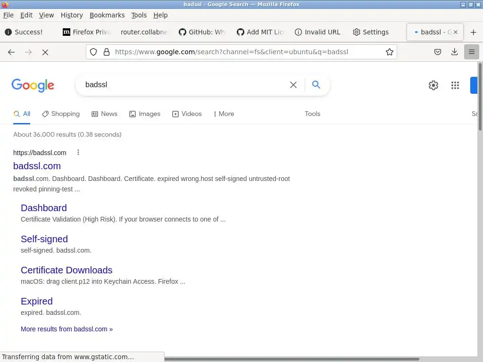Open the Edit menu
483x362 pixels.
[x=26, y=15]
